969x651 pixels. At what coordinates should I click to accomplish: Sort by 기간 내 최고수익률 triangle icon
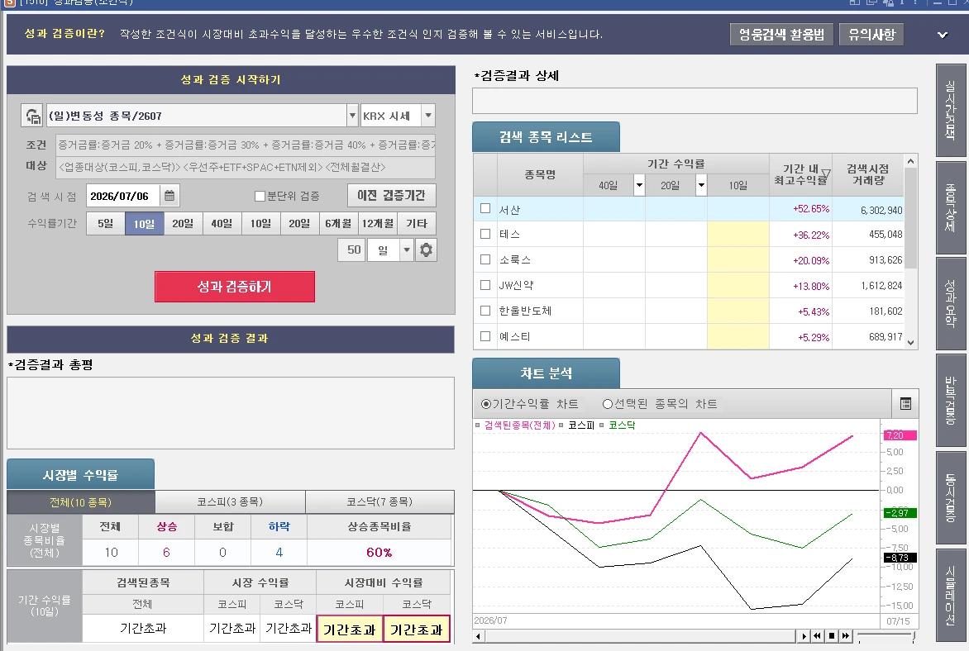(x=825, y=173)
